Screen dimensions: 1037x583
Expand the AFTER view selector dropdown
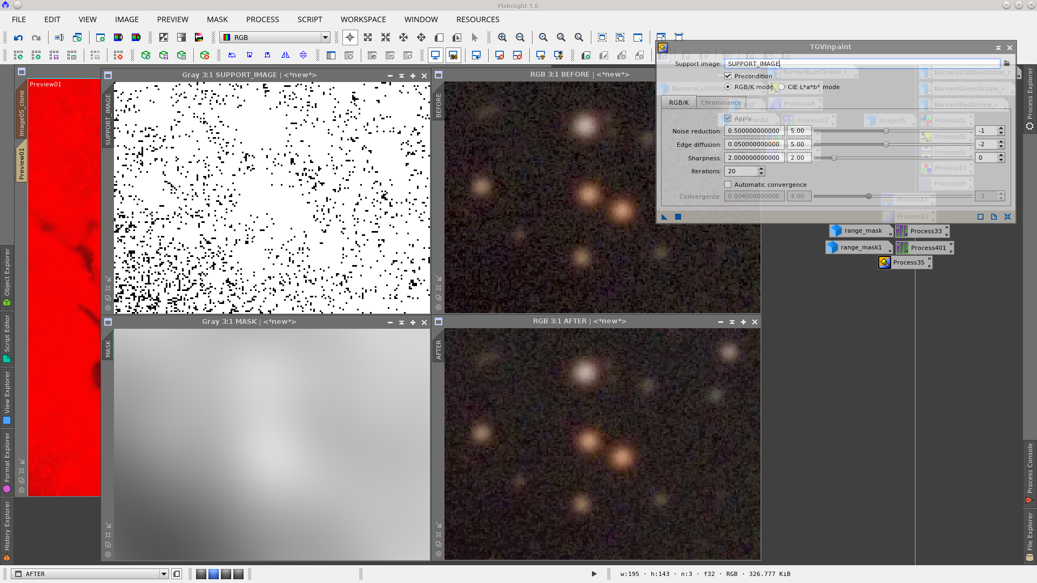point(164,574)
